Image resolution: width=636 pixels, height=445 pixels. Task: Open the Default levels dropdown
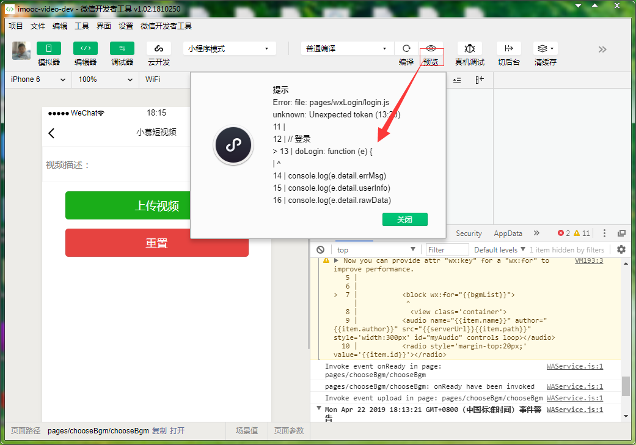click(x=500, y=250)
